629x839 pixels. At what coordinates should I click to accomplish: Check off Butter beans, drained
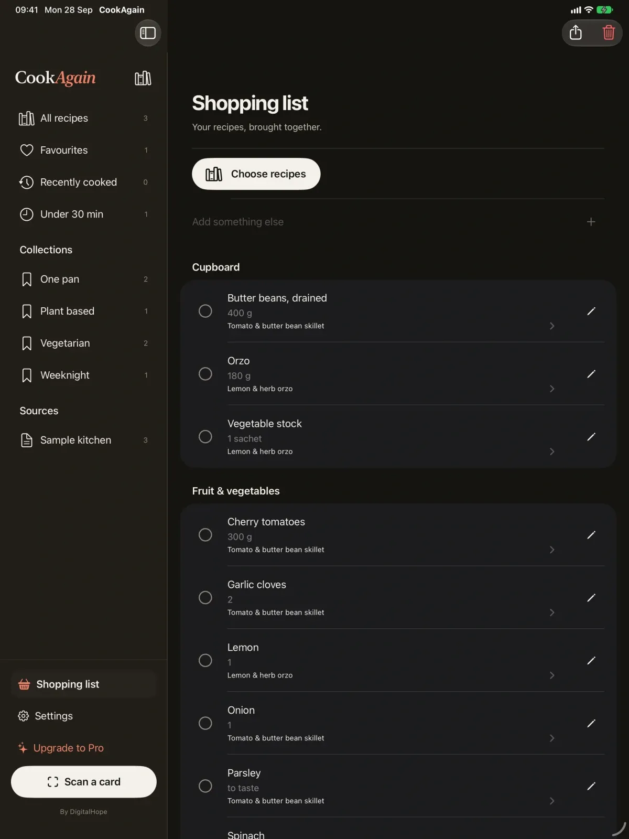[205, 311]
